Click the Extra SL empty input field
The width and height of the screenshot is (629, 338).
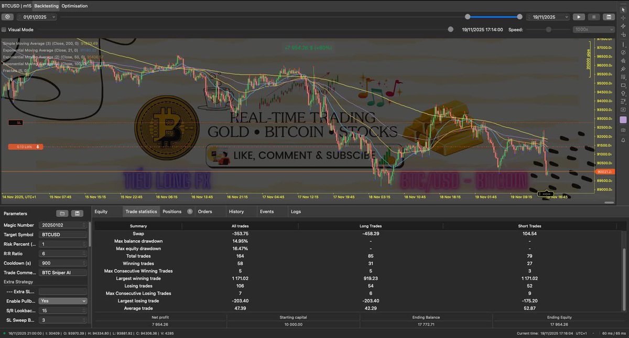click(63, 291)
